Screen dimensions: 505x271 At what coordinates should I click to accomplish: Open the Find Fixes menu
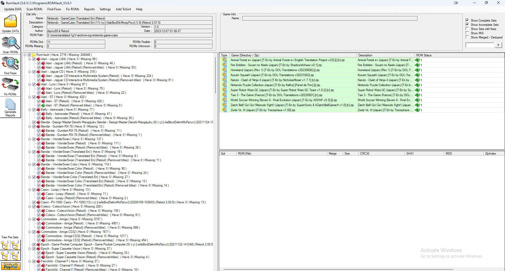point(54,9)
